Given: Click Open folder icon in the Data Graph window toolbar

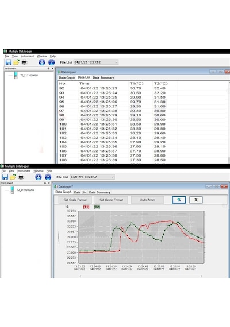Looking at the screenshot, I should (13, 177).
